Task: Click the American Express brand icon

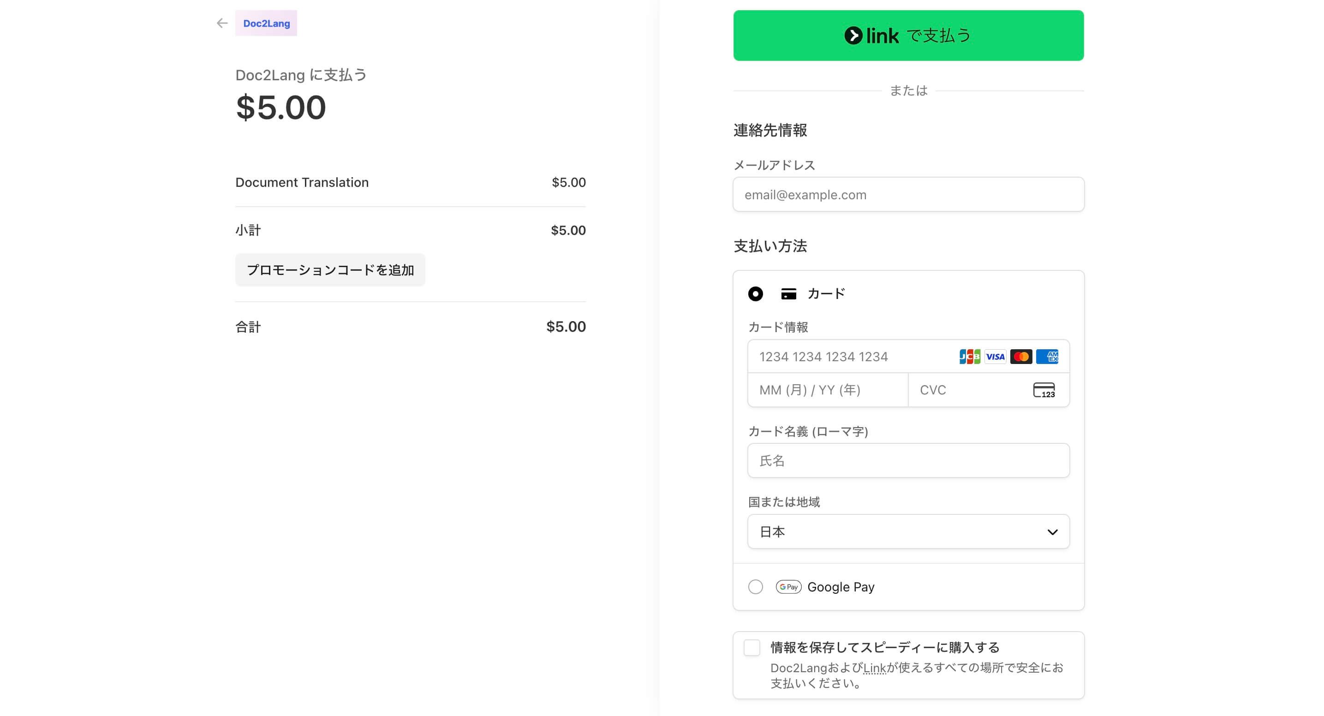Action: 1048,356
